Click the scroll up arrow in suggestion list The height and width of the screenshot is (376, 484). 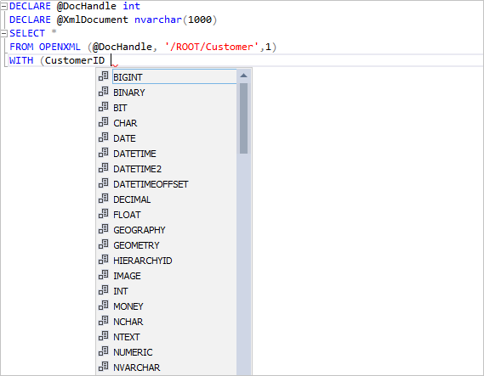click(243, 76)
